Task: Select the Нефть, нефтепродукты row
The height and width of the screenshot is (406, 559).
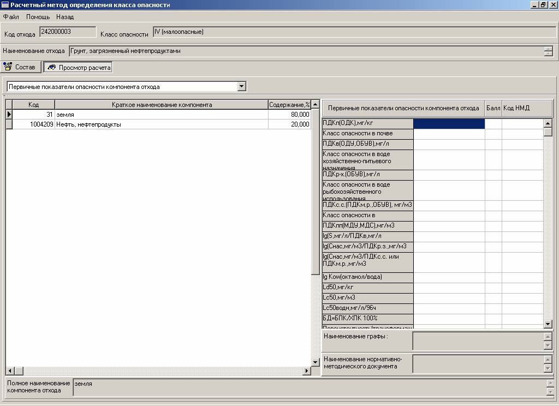Action: click(161, 124)
